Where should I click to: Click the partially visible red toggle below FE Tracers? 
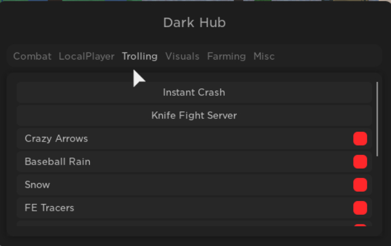click(360, 225)
